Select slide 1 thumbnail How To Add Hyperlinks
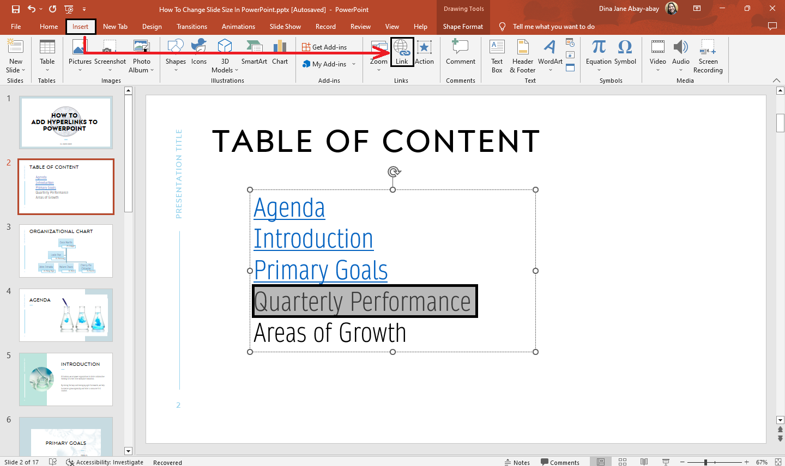This screenshot has width=785, height=466. pyautogui.click(x=66, y=122)
